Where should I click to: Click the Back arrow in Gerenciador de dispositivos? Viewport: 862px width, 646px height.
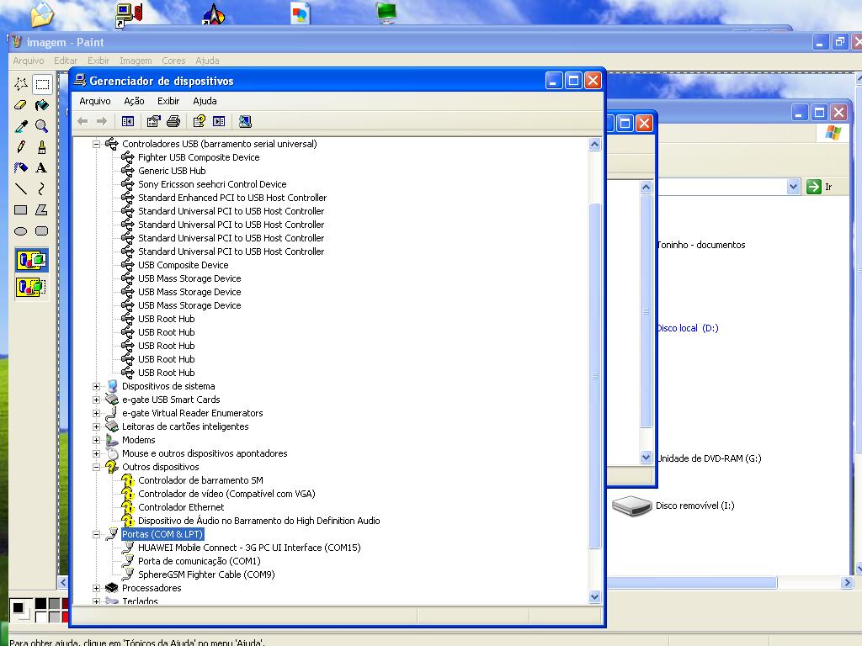coord(82,121)
